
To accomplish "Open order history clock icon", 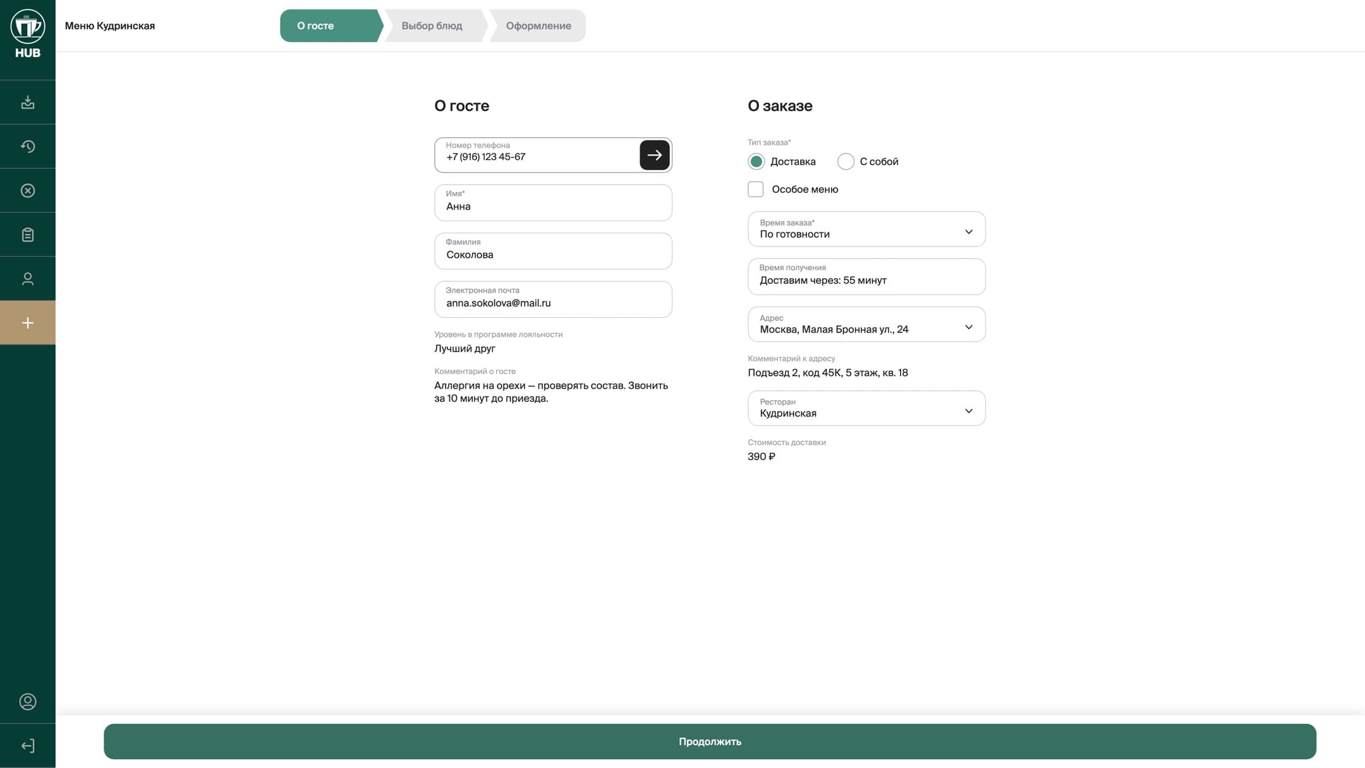I will (28, 147).
